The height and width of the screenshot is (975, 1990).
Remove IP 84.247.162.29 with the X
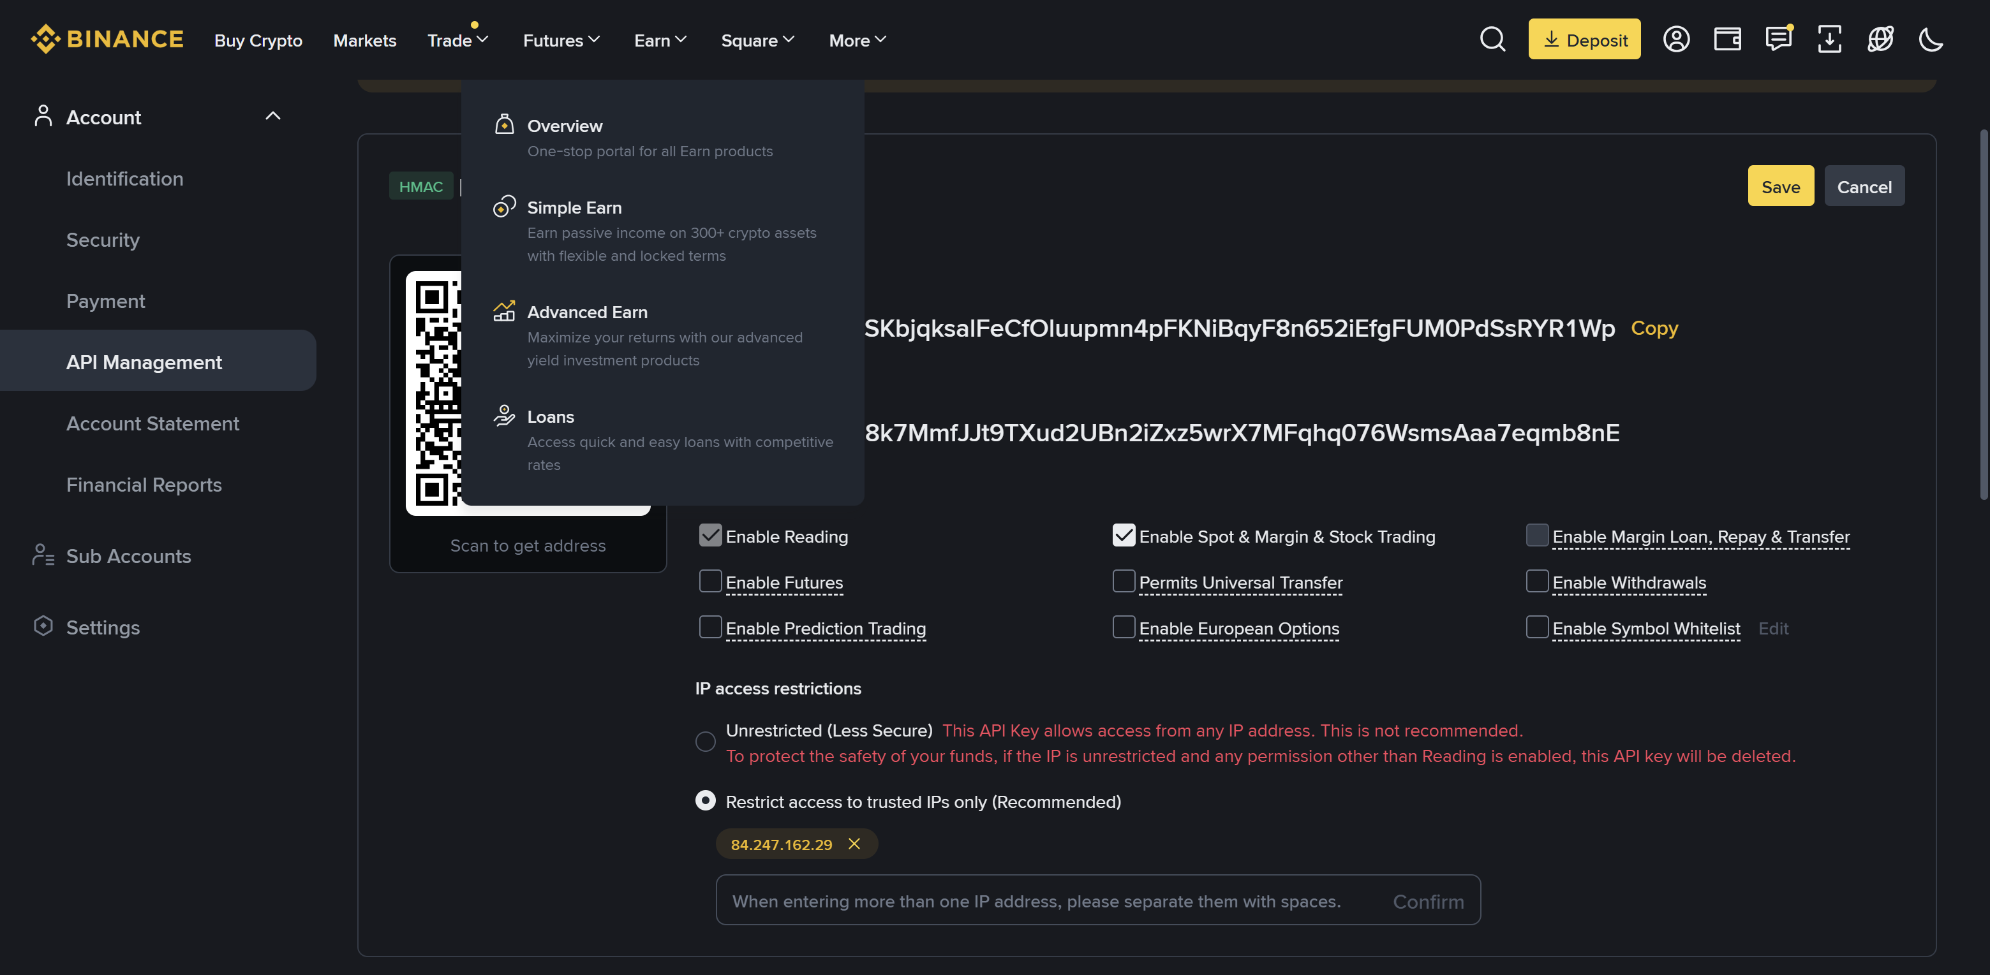(854, 843)
